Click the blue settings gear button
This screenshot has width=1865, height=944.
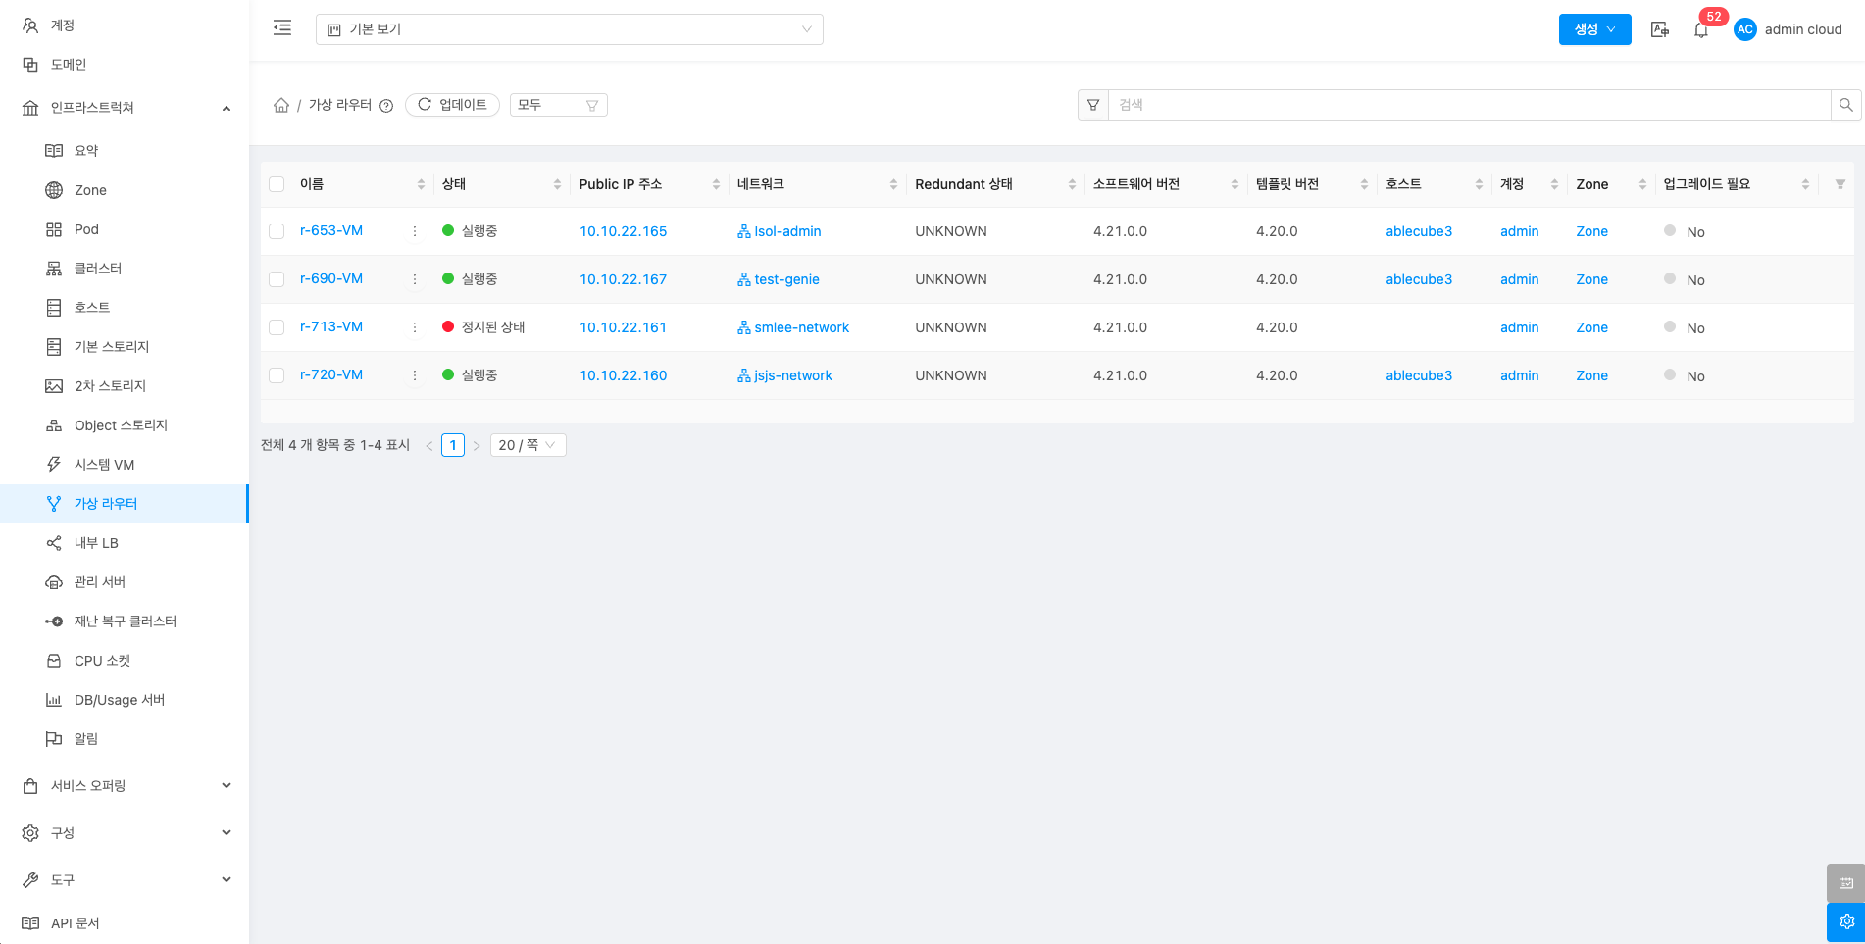point(1845,921)
